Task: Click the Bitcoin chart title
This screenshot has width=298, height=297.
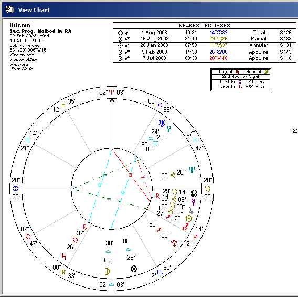Action: 20,25
